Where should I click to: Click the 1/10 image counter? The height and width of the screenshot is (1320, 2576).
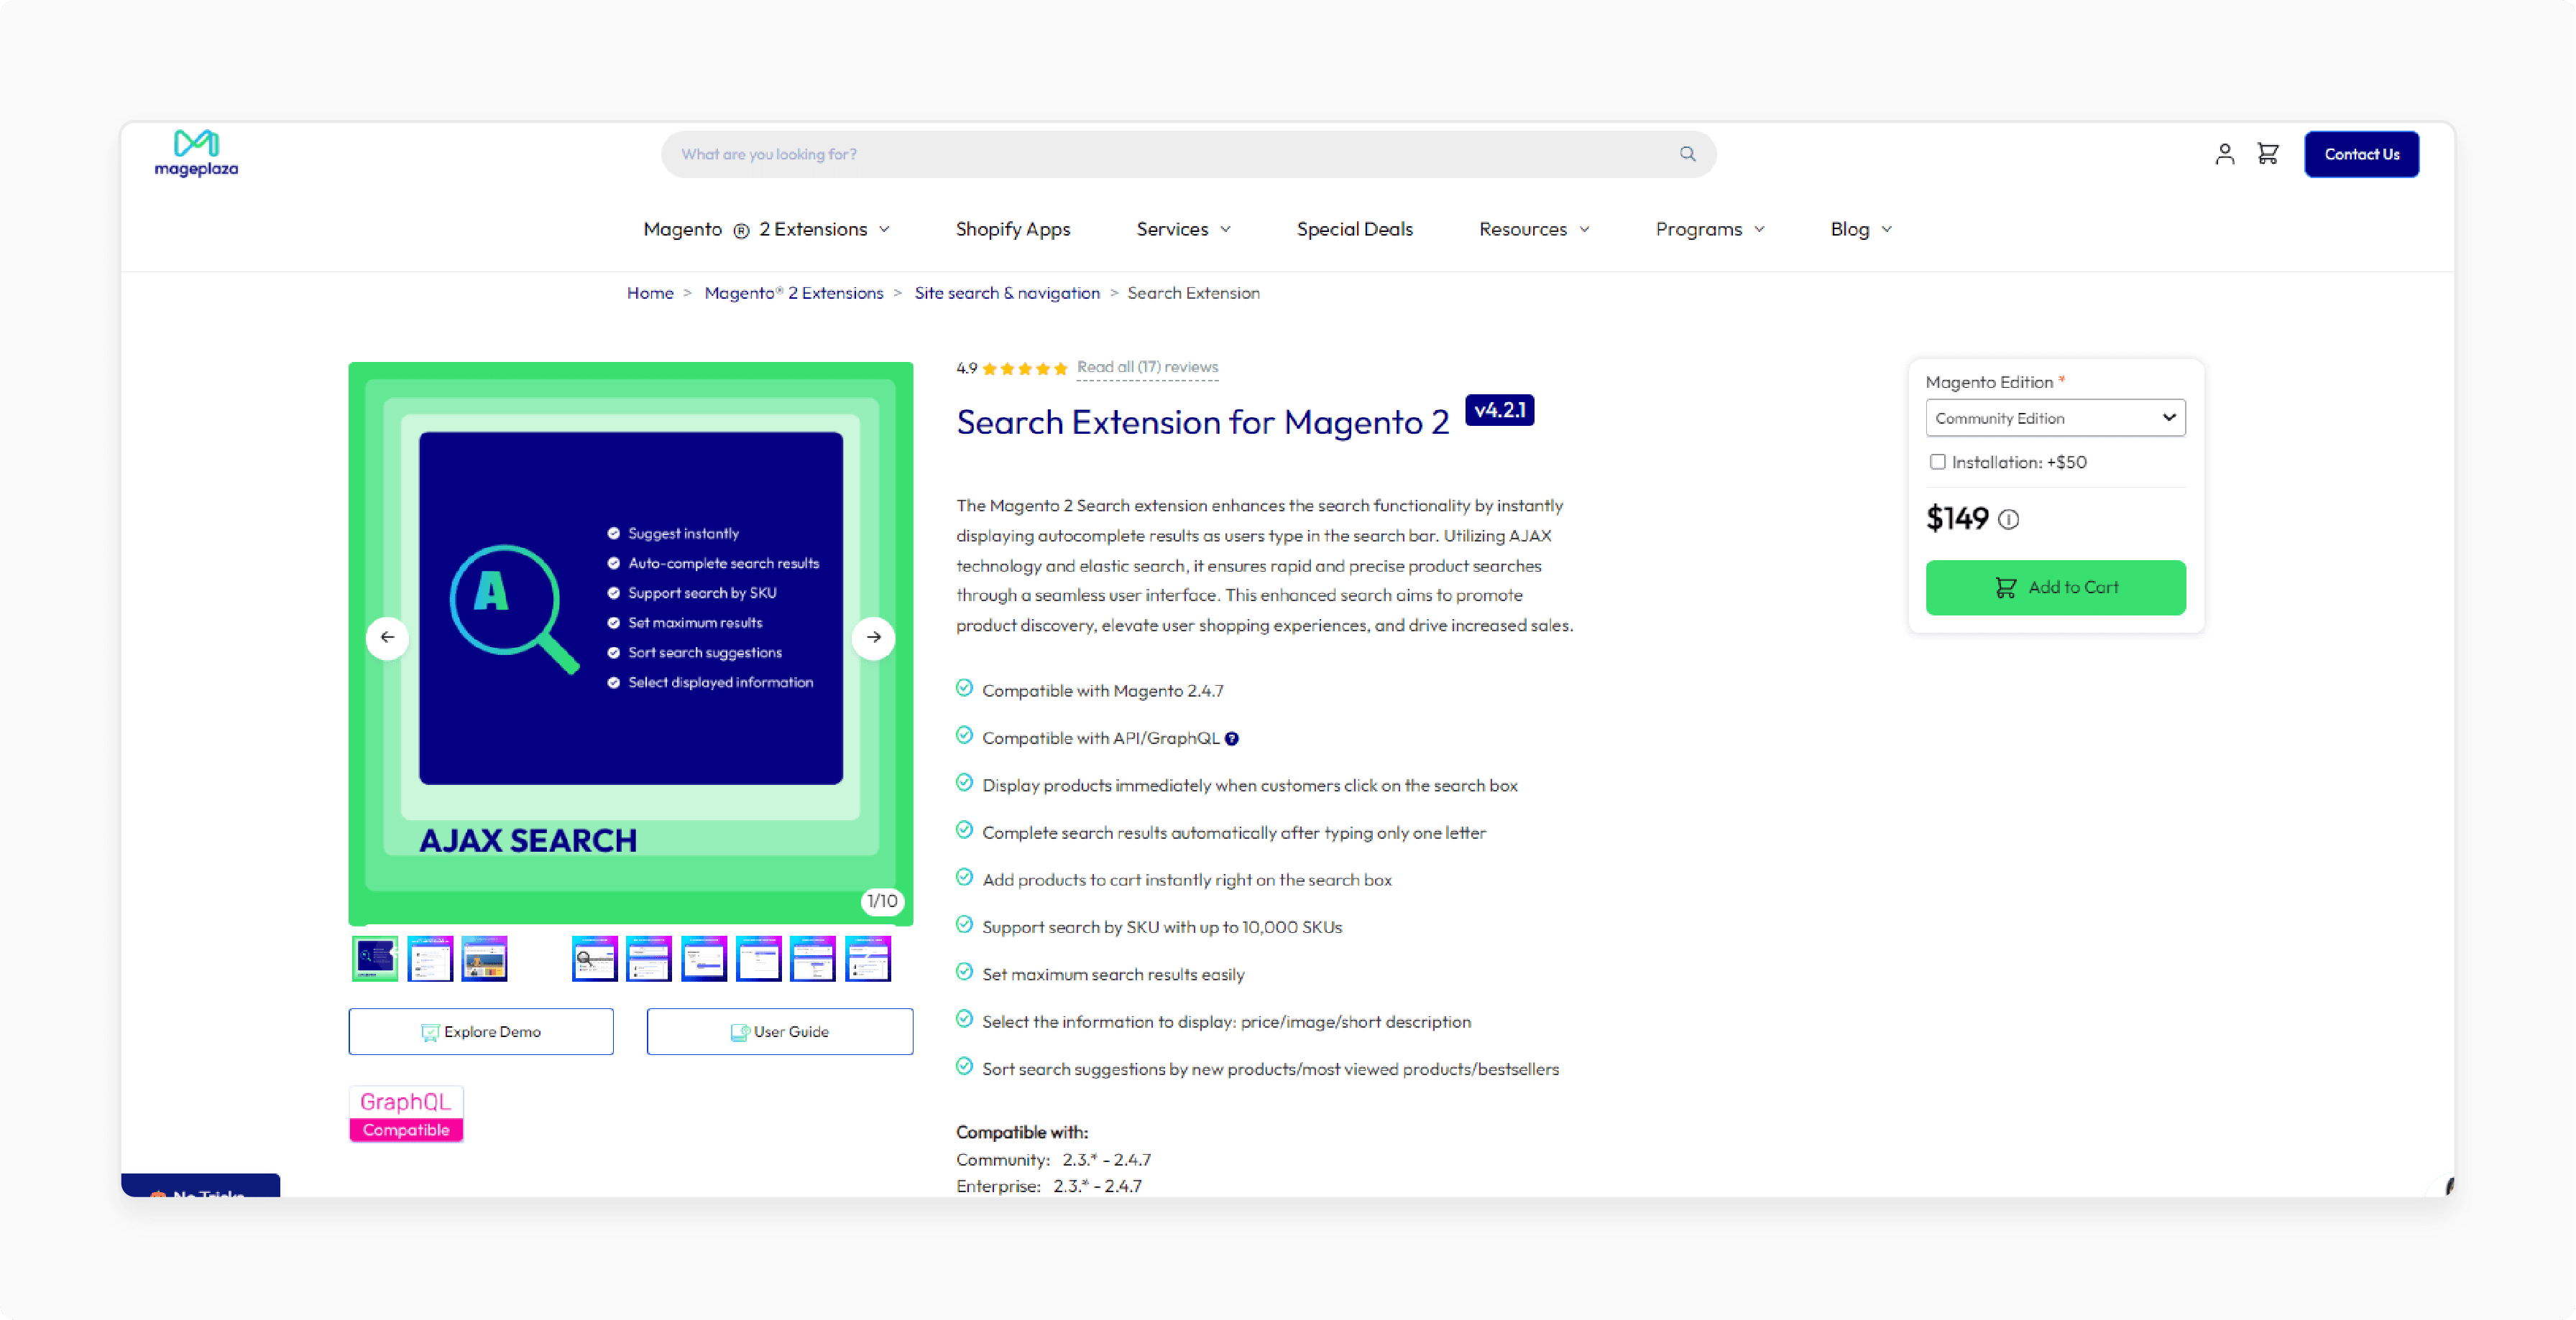click(x=882, y=901)
